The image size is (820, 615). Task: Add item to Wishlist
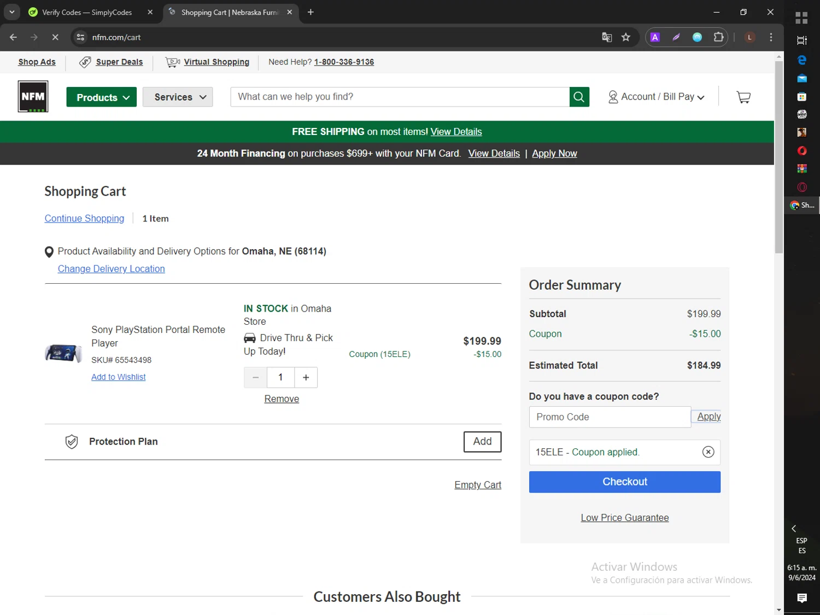118,377
